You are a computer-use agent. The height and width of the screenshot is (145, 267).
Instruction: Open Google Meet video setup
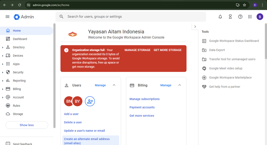click(222, 68)
